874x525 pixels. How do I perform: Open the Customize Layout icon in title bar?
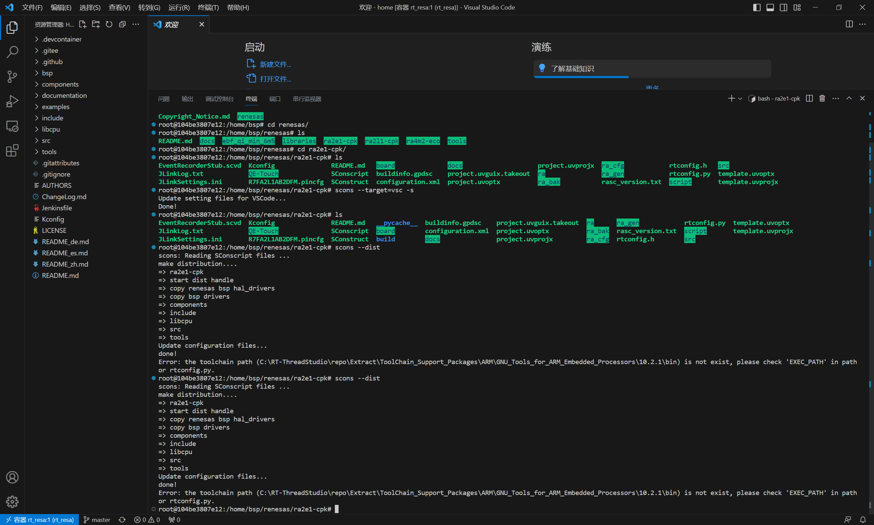[797, 7]
